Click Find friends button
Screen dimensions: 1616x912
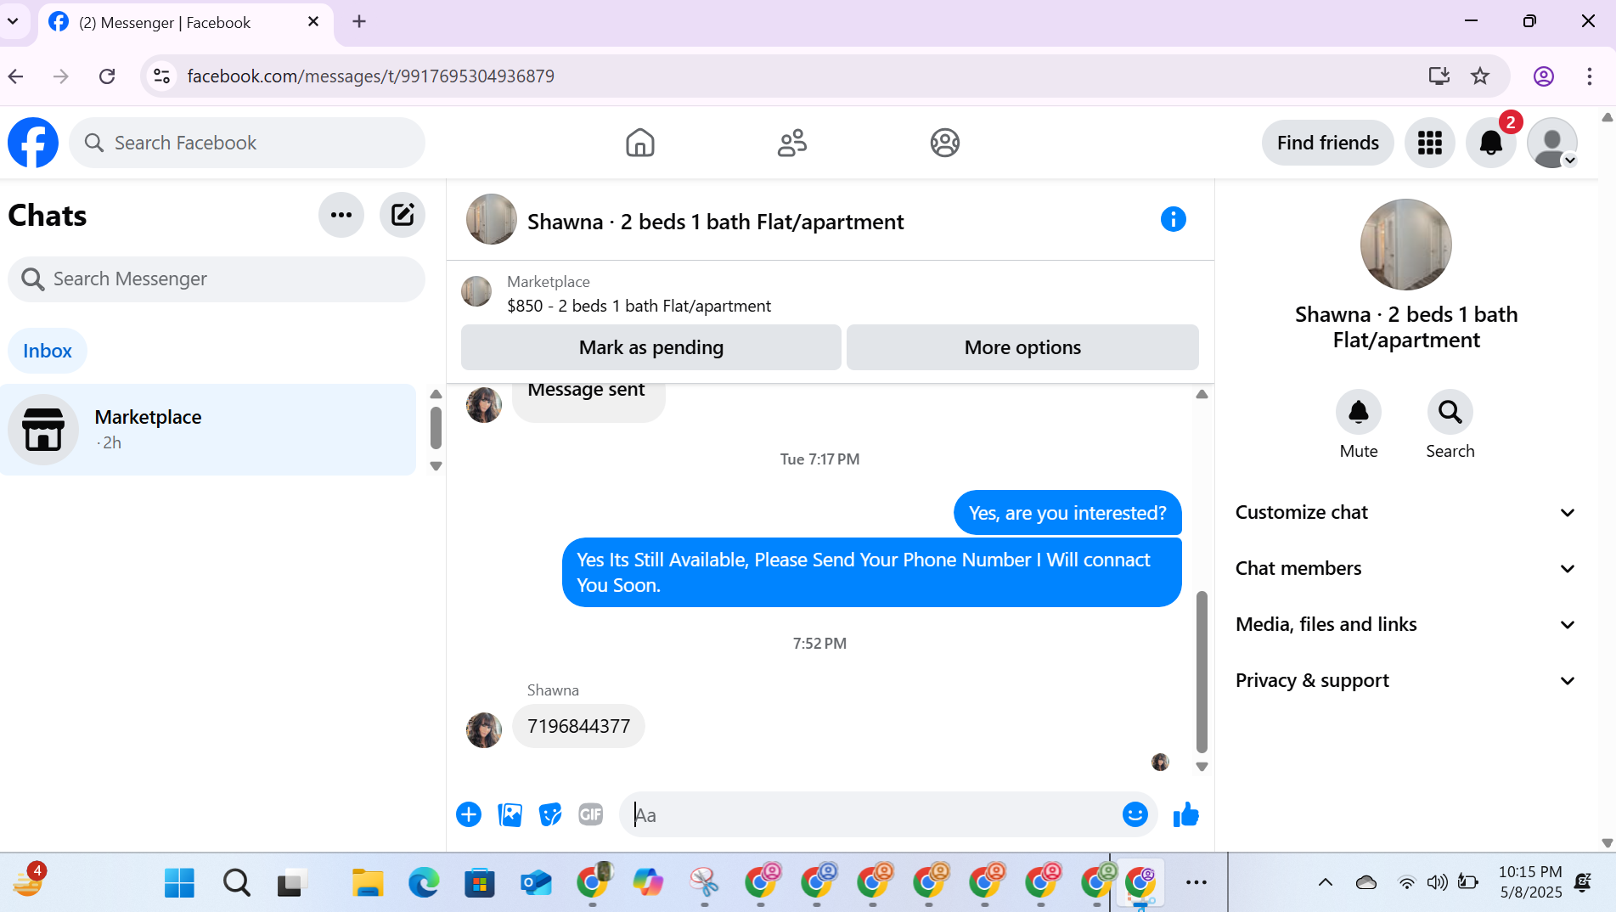click(x=1327, y=143)
